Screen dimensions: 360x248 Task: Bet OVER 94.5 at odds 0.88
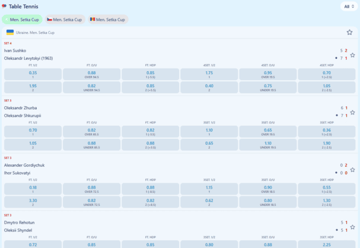[x=91, y=74]
